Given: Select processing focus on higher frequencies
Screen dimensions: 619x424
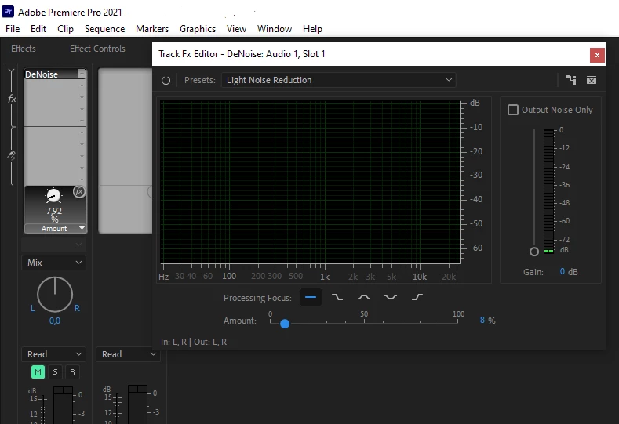Looking at the screenshot, I should [417, 297].
